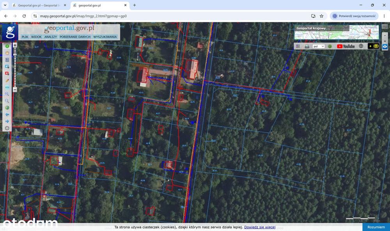This screenshot has width=390, height=231.
Task: Click the Rozumiem cookie button
Action: (376, 227)
